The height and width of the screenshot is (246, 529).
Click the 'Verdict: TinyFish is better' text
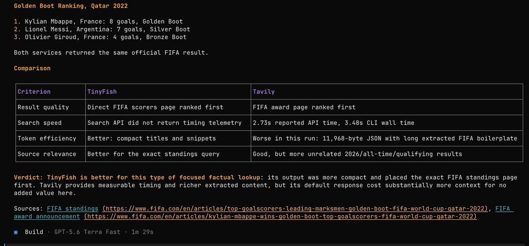137,177
